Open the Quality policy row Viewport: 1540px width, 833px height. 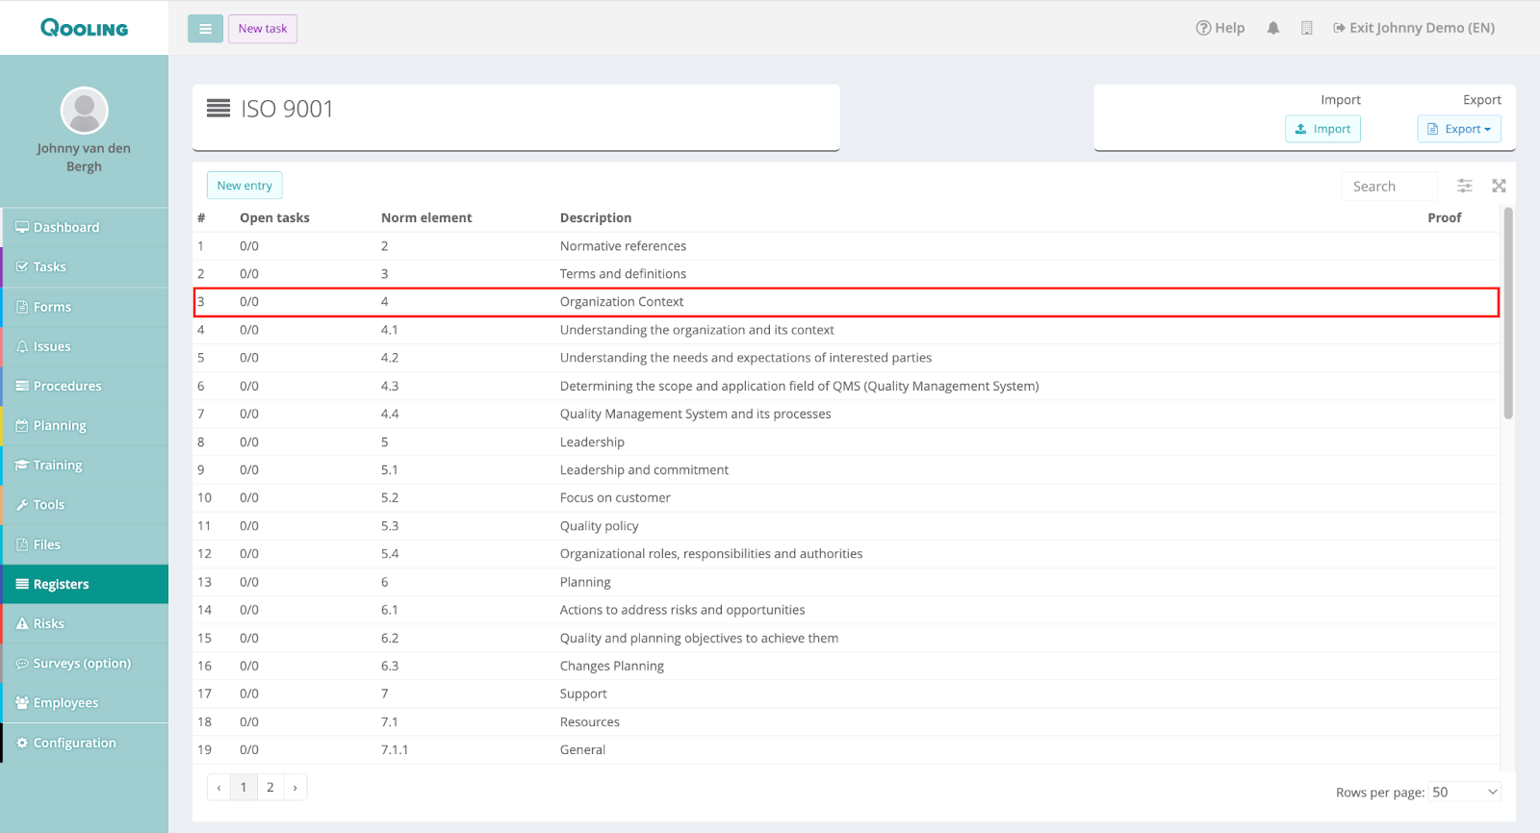click(x=846, y=526)
